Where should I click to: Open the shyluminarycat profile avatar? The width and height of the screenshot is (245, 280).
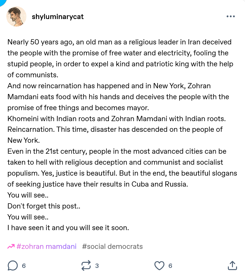(x=16, y=16)
